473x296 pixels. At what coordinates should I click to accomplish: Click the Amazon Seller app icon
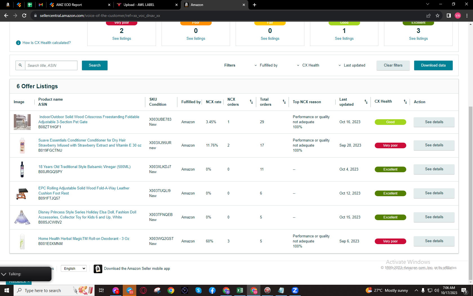coord(98,269)
